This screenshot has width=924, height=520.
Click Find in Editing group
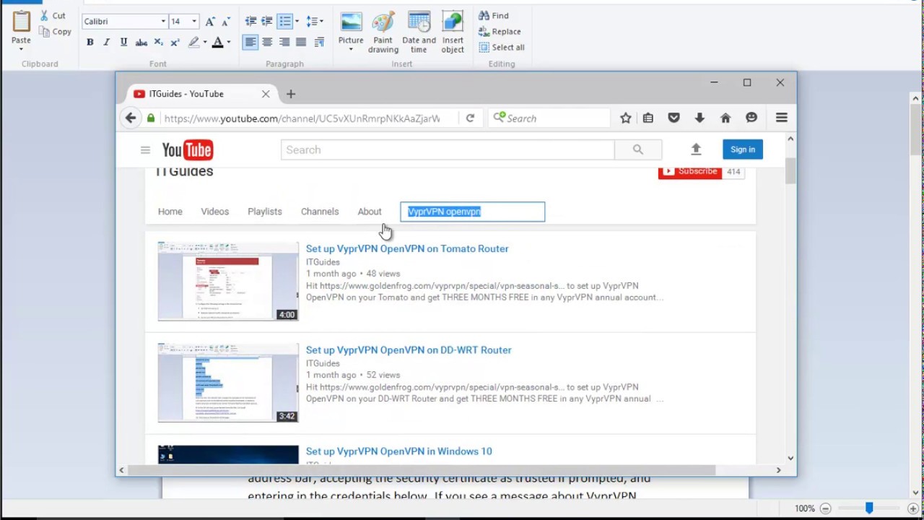click(494, 16)
